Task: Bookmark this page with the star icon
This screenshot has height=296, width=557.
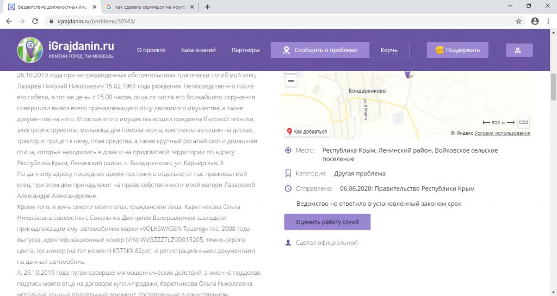Action: click(x=519, y=21)
